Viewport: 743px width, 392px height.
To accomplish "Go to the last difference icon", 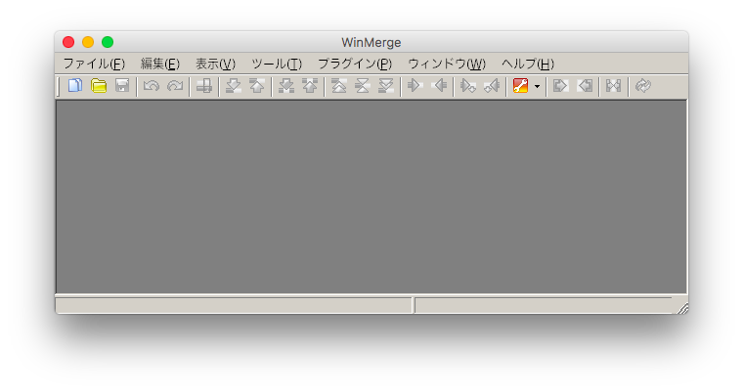I will click(x=386, y=86).
